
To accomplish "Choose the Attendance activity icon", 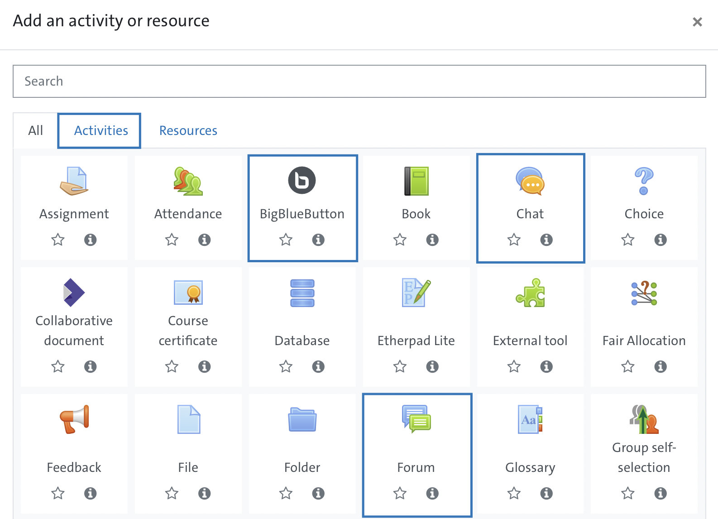I will click(188, 181).
